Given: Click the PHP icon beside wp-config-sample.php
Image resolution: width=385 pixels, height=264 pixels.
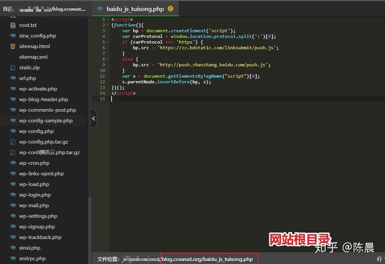Looking at the screenshot, I should pos(13,120).
